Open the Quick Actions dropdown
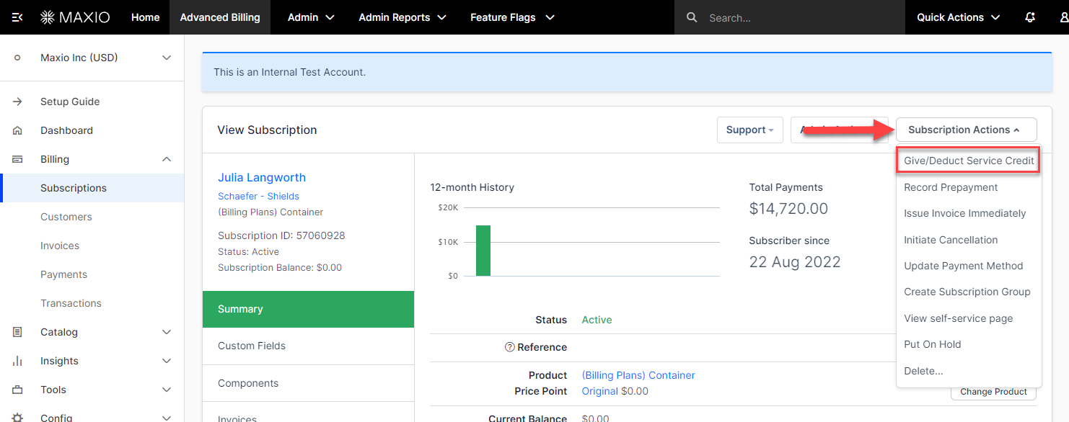The height and width of the screenshot is (422, 1069). (x=958, y=17)
